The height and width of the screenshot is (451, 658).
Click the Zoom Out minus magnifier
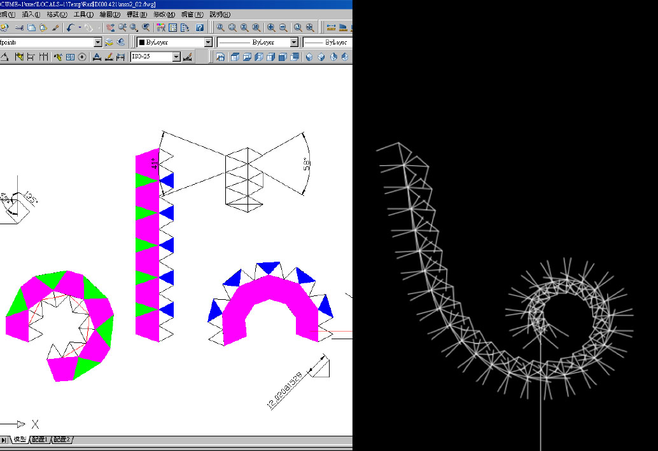tap(283, 27)
